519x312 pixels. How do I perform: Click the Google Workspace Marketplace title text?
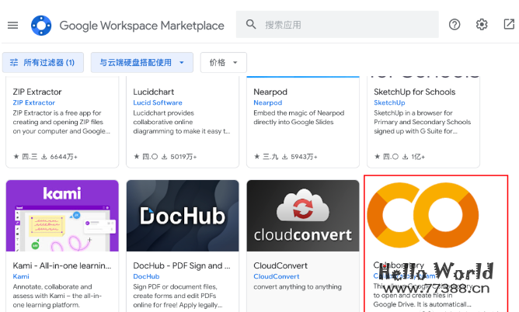(141, 26)
